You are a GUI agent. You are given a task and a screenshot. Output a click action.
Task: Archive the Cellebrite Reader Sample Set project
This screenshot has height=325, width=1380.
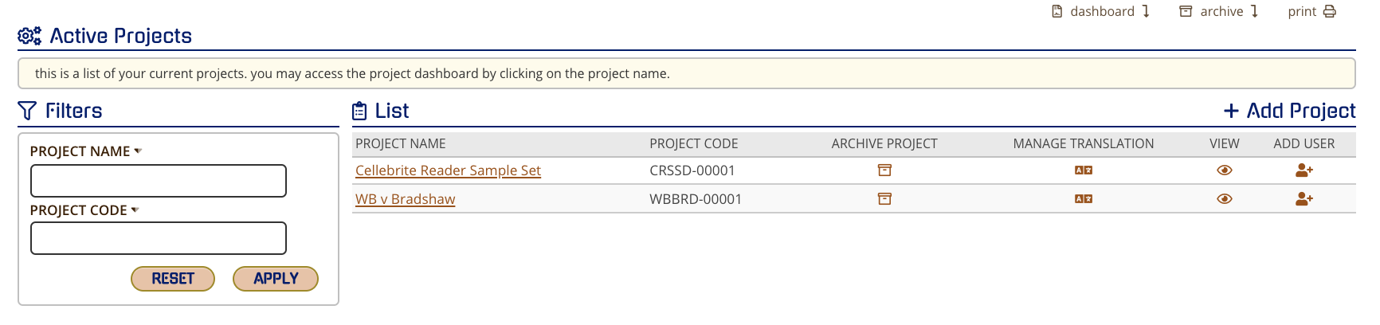click(884, 170)
